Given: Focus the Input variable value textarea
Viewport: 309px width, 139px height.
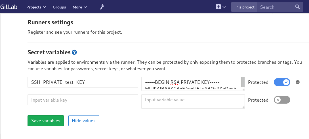Looking at the screenshot, I should point(193,101).
